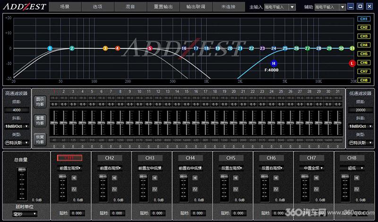Invert phase on CH2 waveform icon
The image size is (378, 222).
pyautogui.click(x=114, y=189)
